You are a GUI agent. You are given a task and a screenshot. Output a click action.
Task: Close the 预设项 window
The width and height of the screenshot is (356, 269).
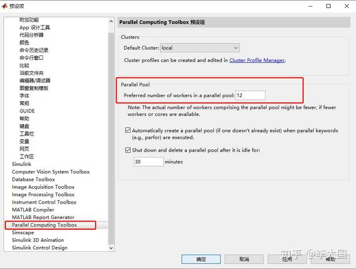(x=347, y=6)
